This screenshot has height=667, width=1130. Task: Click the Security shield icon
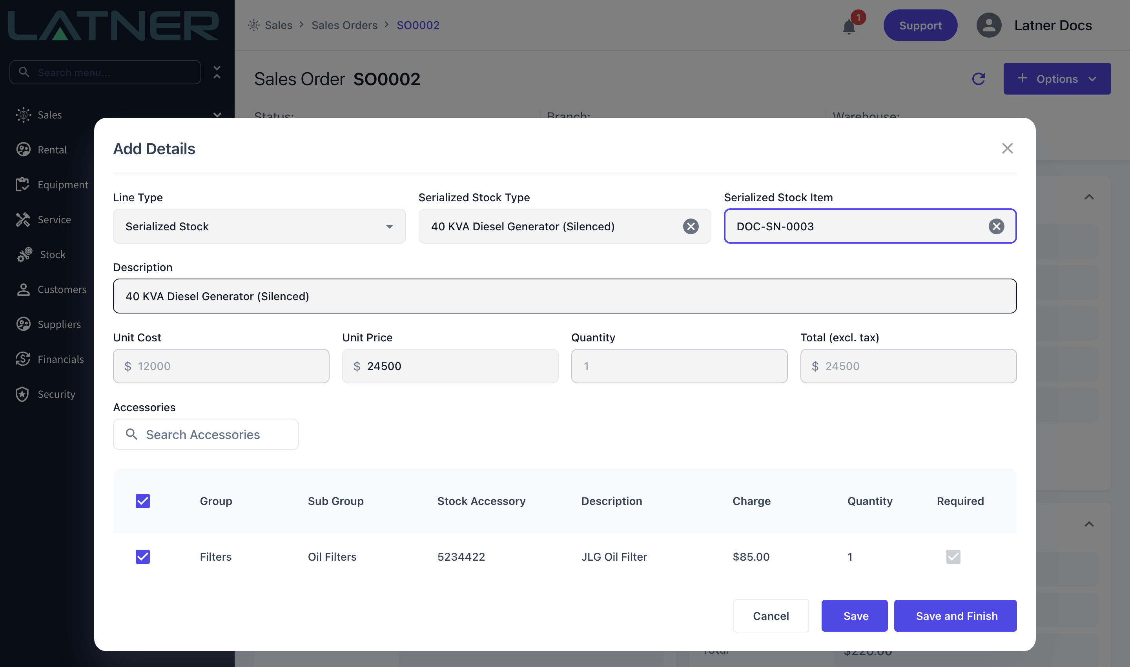(22, 394)
